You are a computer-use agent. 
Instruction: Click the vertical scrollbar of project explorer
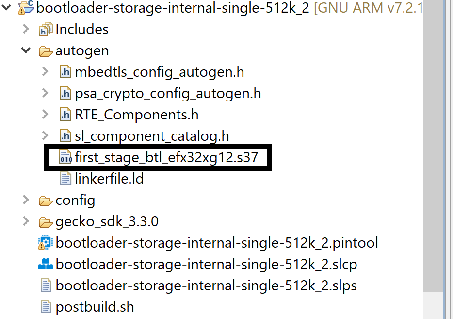coord(438,146)
